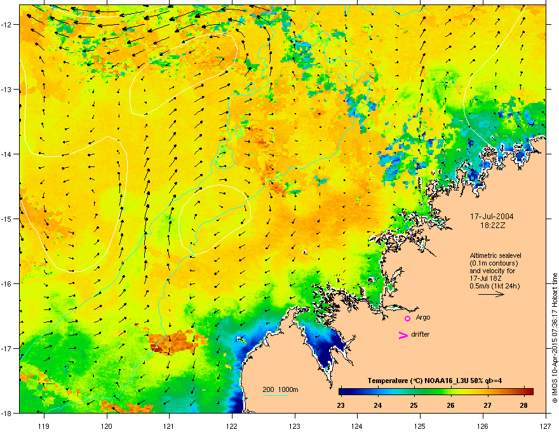Viewport: 559px width, 432px height.
Task: Click the colorbar tick label 23
Action: point(341,405)
